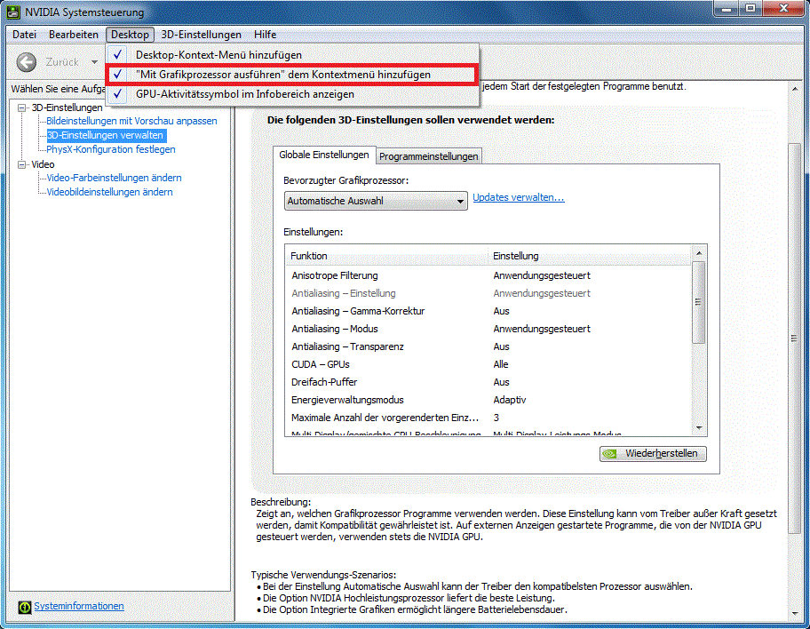Open the dropdown arrow next to Zurück
The height and width of the screenshot is (629, 810).
pos(94,62)
